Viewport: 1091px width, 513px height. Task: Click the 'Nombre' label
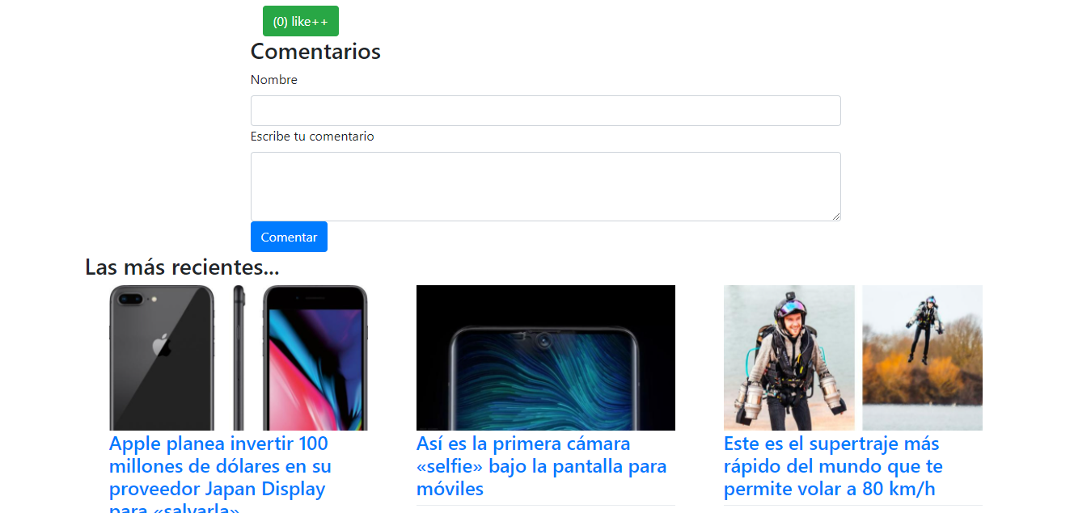274,80
